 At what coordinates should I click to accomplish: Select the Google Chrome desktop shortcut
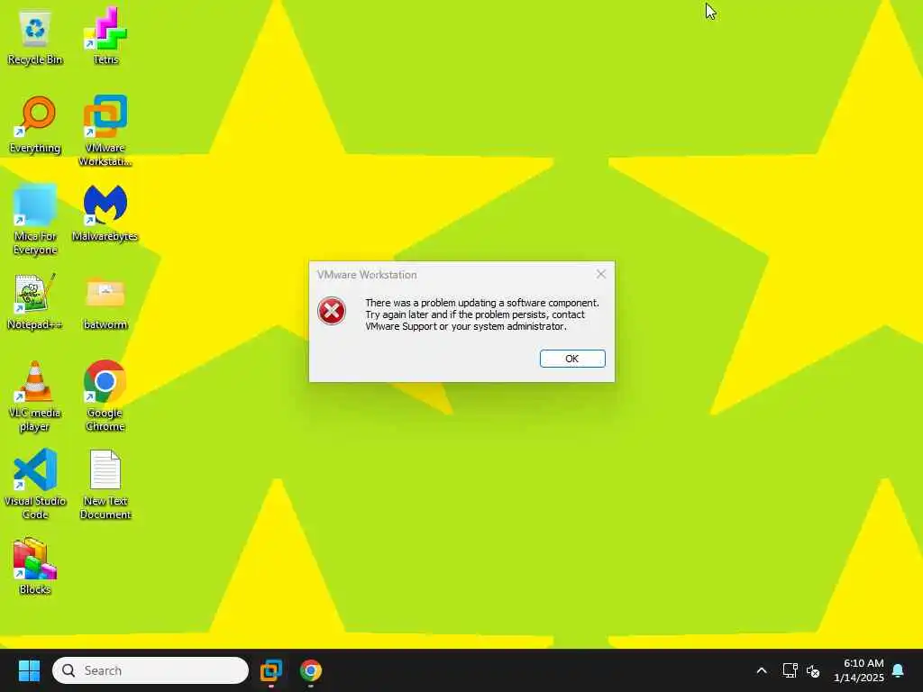pos(105,396)
